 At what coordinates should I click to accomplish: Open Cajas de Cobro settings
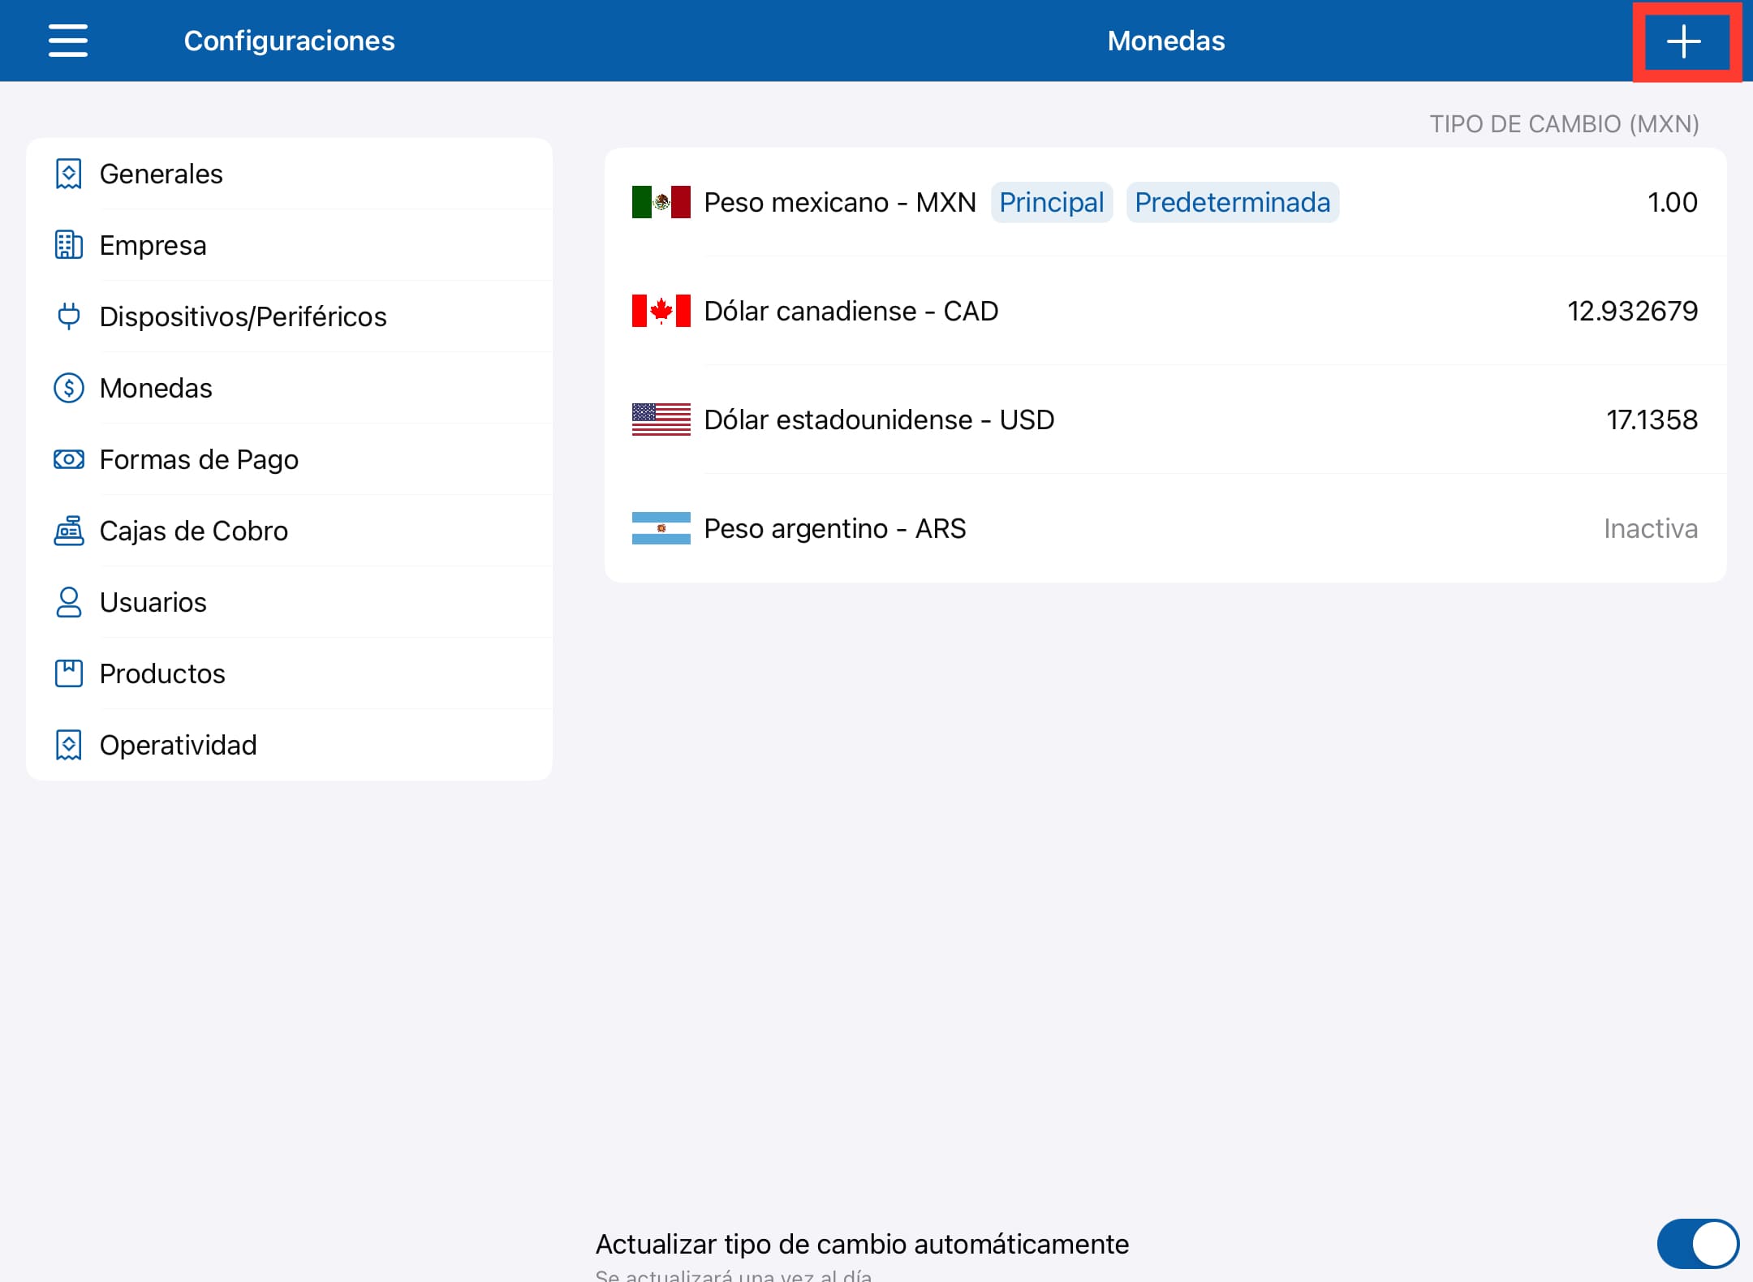click(x=290, y=531)
